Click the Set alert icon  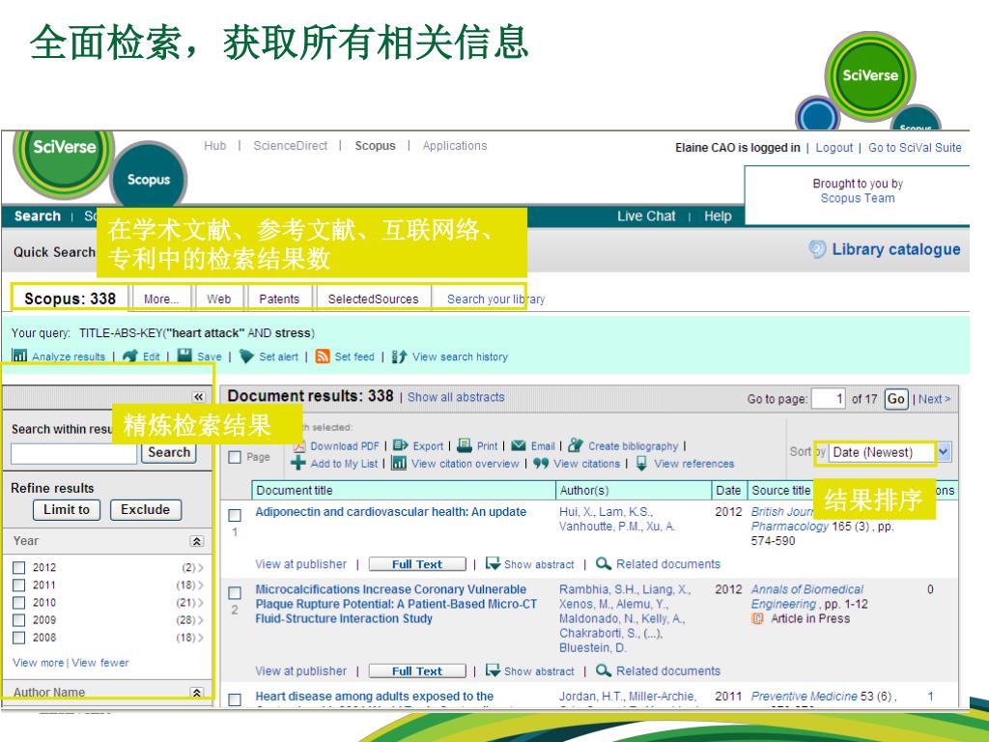pyautogui.click(x=246, y=357)
